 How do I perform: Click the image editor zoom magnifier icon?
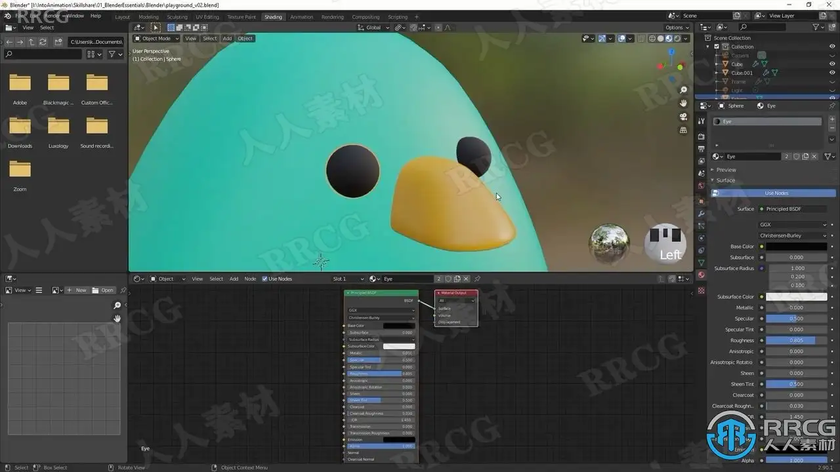[x=117, y=305]
